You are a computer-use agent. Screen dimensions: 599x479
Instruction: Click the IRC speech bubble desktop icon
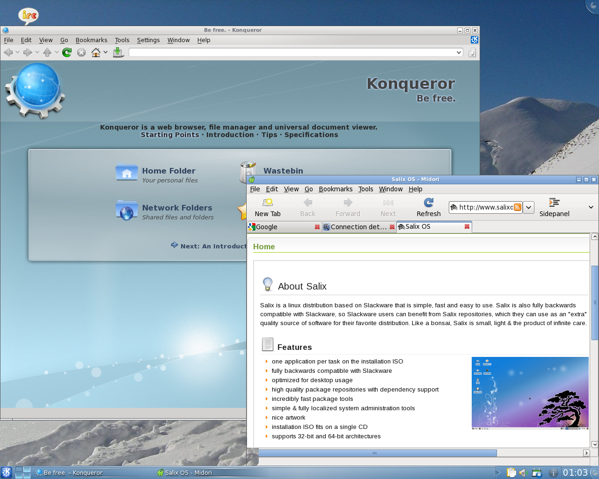[x=29, y=16]
